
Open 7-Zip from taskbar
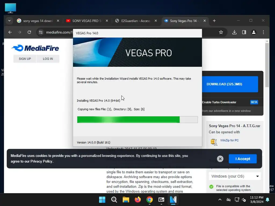[161, 200]
